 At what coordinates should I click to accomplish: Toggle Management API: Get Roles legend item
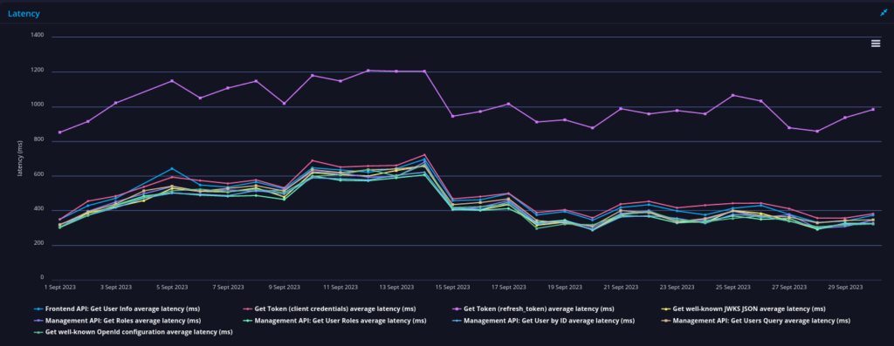coord(119,321)
